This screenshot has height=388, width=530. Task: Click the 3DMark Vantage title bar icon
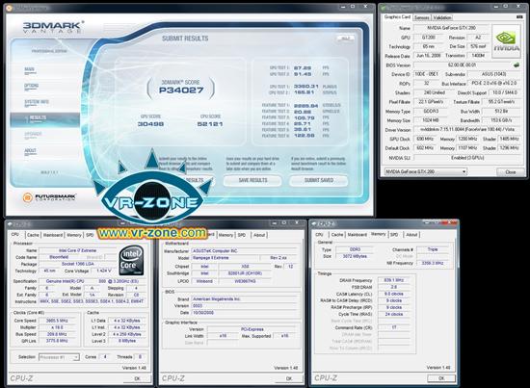(9, 8)
